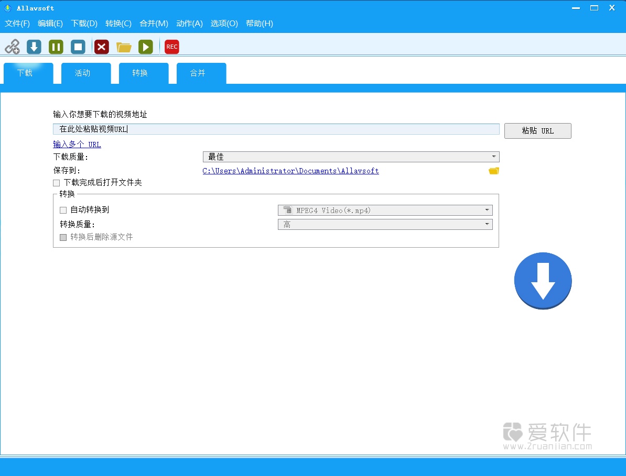Viewport: 626px width, 476px height.
Task: Click the blue stop toolbar icon
Action: [78, 47]
